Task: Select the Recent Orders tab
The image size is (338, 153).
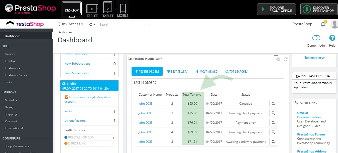Action: coord(147,71)
